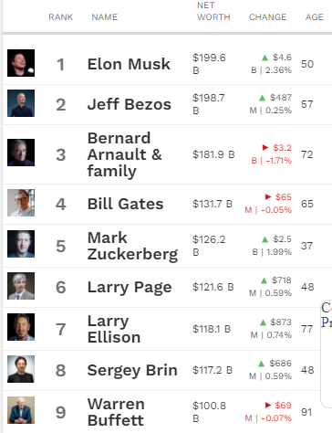332x433 pixels.
Task: Click the Bernard Arnault & family name
Action: [x=125, y=154]
